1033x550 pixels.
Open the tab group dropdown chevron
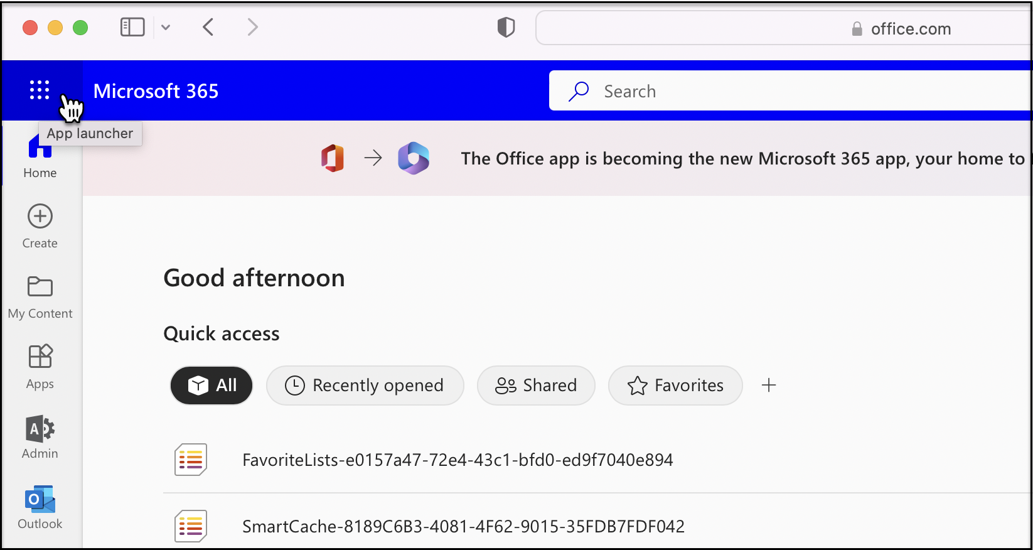(x=166, y=27)
